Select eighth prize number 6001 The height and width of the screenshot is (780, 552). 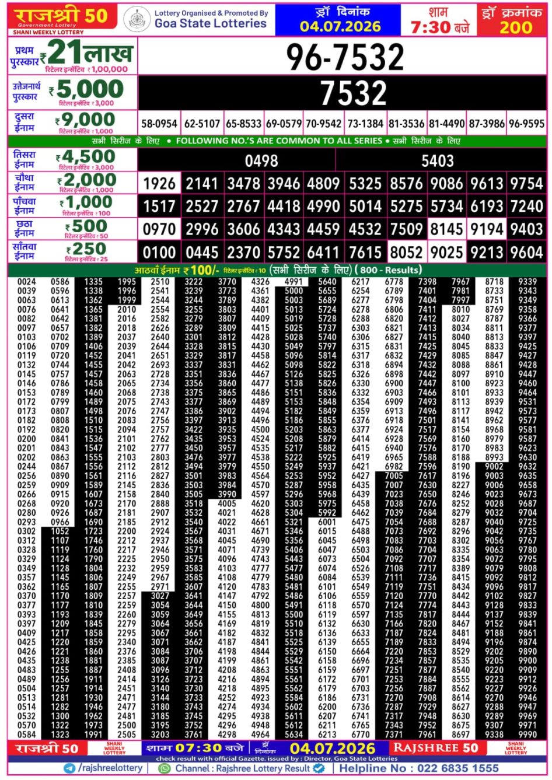click(x=327, y=522)
